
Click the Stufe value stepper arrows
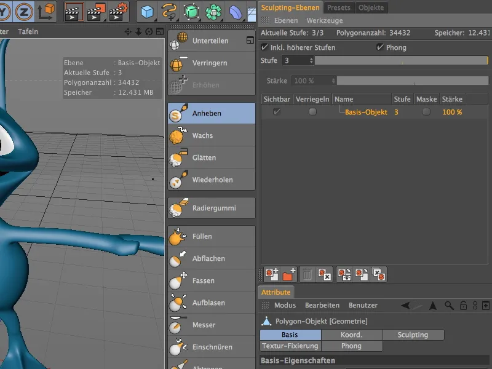pyautogui.click(x=311, y=60)
